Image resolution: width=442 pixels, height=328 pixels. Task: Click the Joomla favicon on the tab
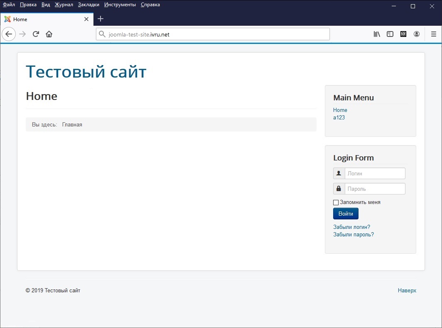(7, 19)
